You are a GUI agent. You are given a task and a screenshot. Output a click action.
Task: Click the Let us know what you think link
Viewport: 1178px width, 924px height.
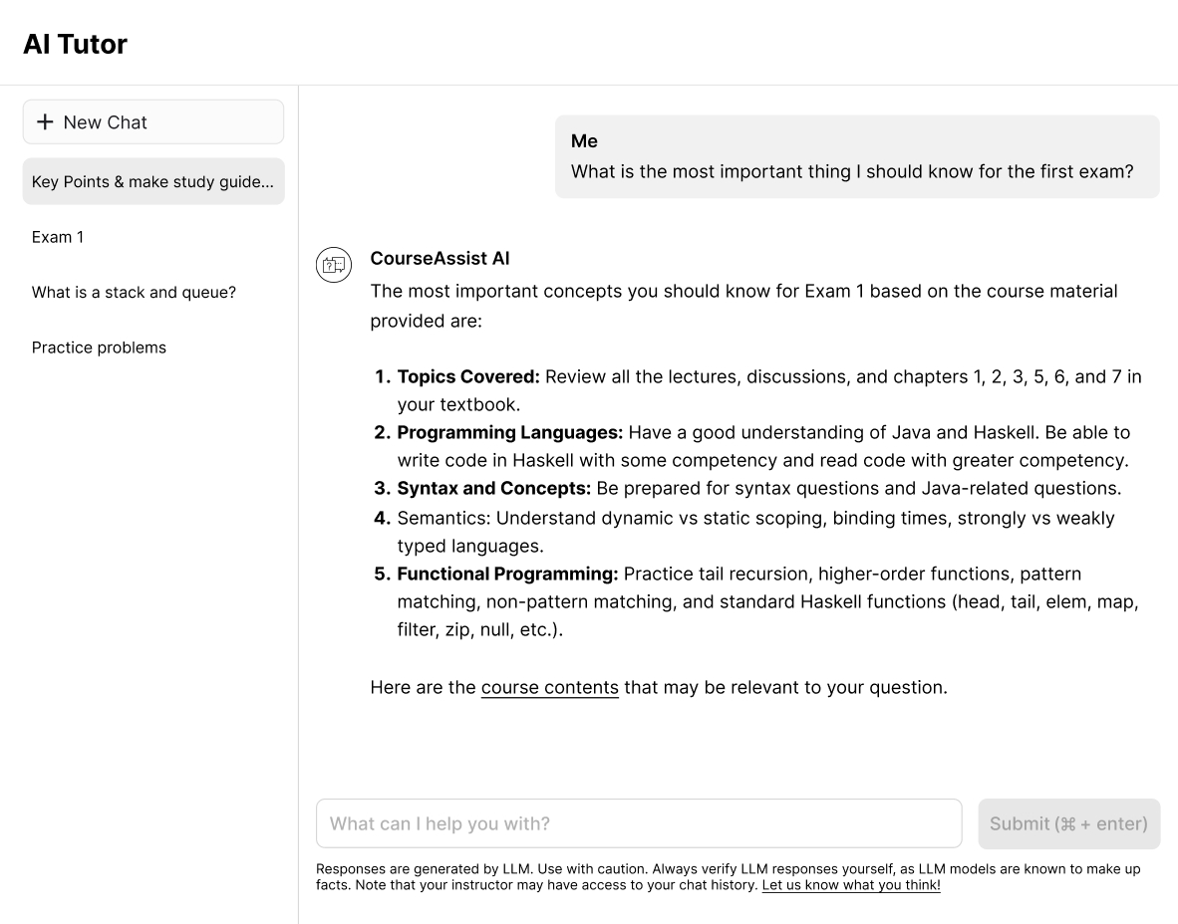(850, 885)
